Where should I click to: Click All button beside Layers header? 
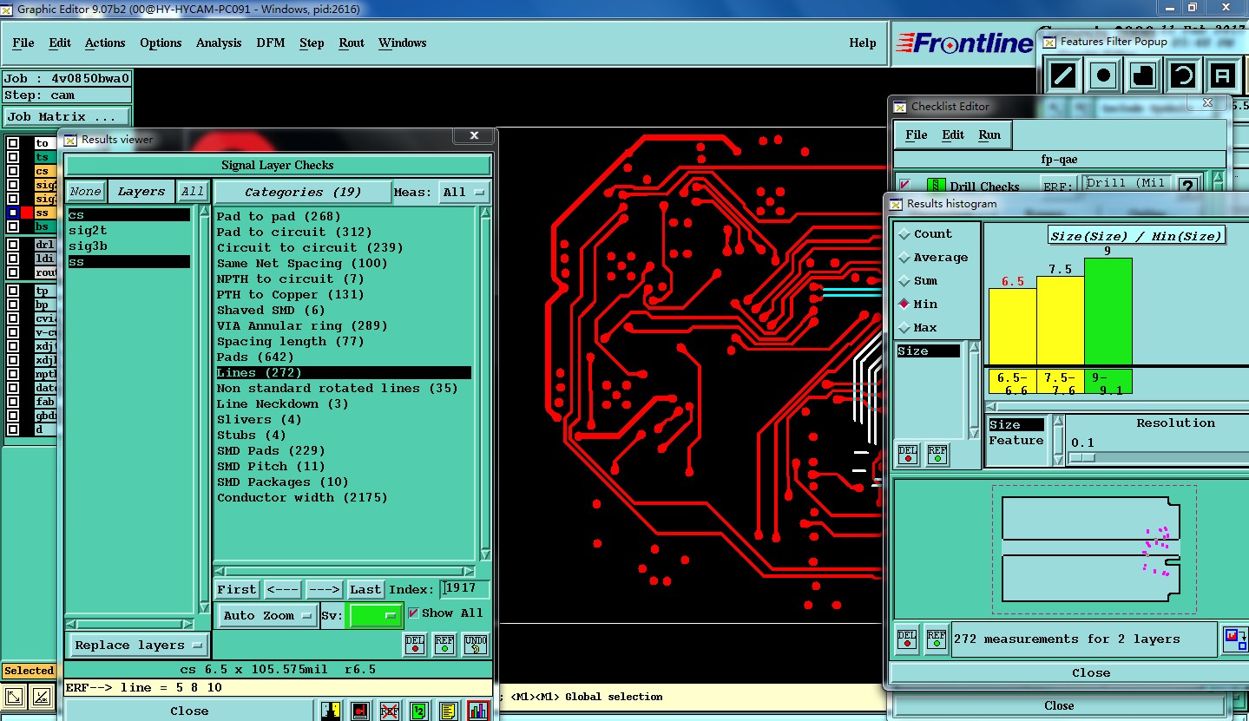click(192, 192)
